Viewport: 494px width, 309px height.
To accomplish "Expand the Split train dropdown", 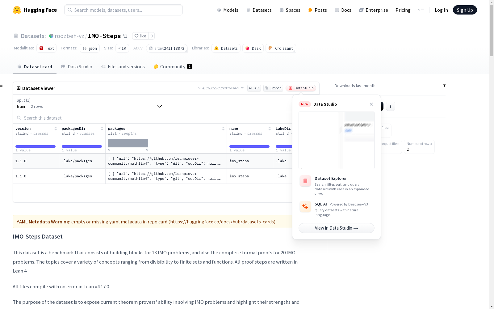I will click(90, 103).
